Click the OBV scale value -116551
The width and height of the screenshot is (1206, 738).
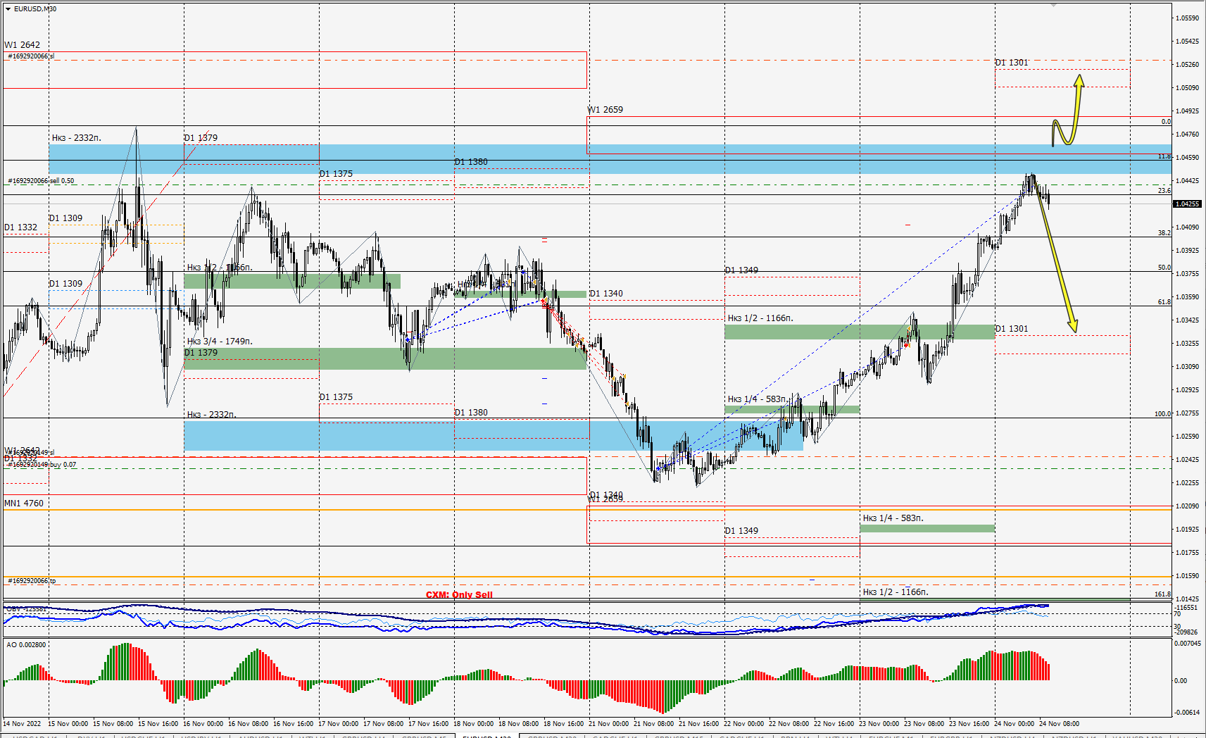(x=1186, y=608)
